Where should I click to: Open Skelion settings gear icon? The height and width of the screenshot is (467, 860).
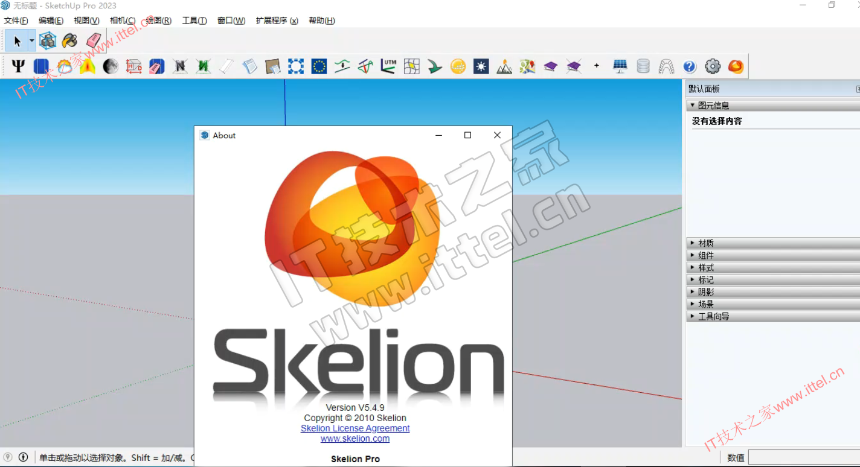tap(713, 66)
